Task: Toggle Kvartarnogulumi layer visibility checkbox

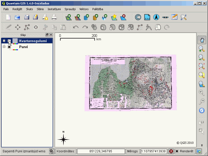Action: (x=9, y=41)
